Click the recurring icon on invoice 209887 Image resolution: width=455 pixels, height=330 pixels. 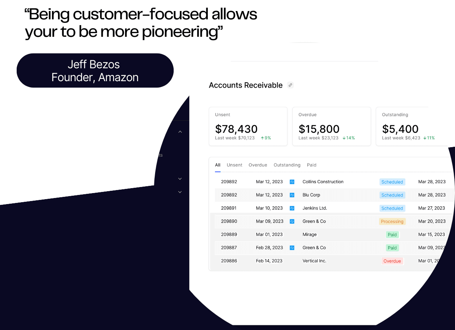(x=292, y=248)
